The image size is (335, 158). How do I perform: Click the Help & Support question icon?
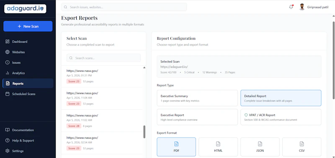[8, 140]
